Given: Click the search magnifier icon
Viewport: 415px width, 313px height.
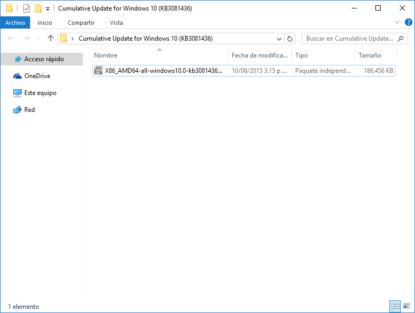Looking at the screenshot, I should (401, 39).
